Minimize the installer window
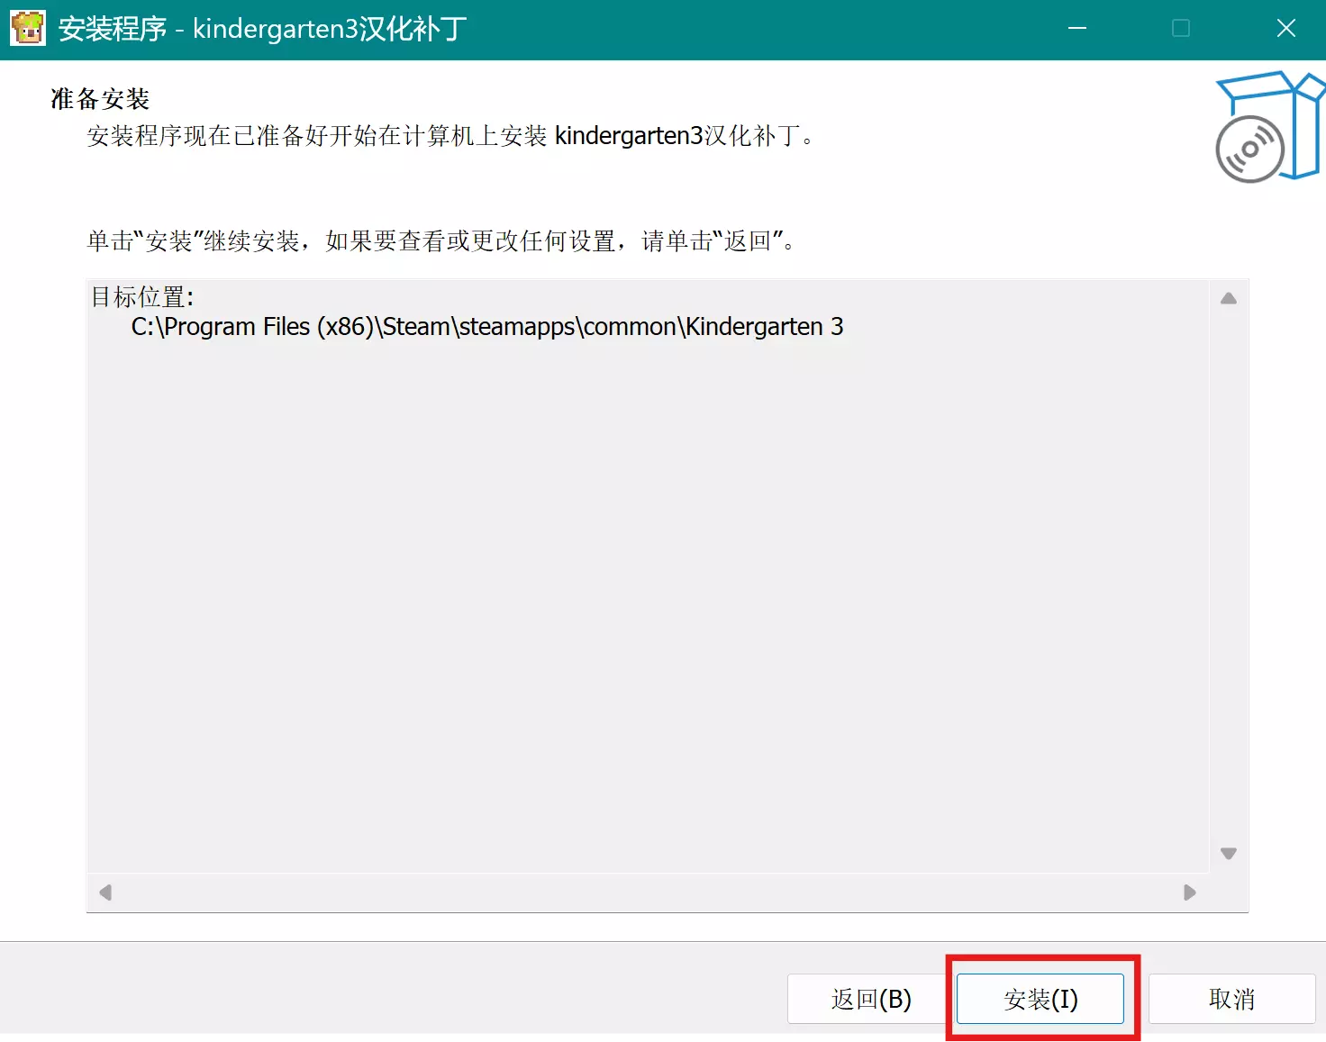The height and width of the screenshot is (1042, 1326). click(x=1077, y=29)
